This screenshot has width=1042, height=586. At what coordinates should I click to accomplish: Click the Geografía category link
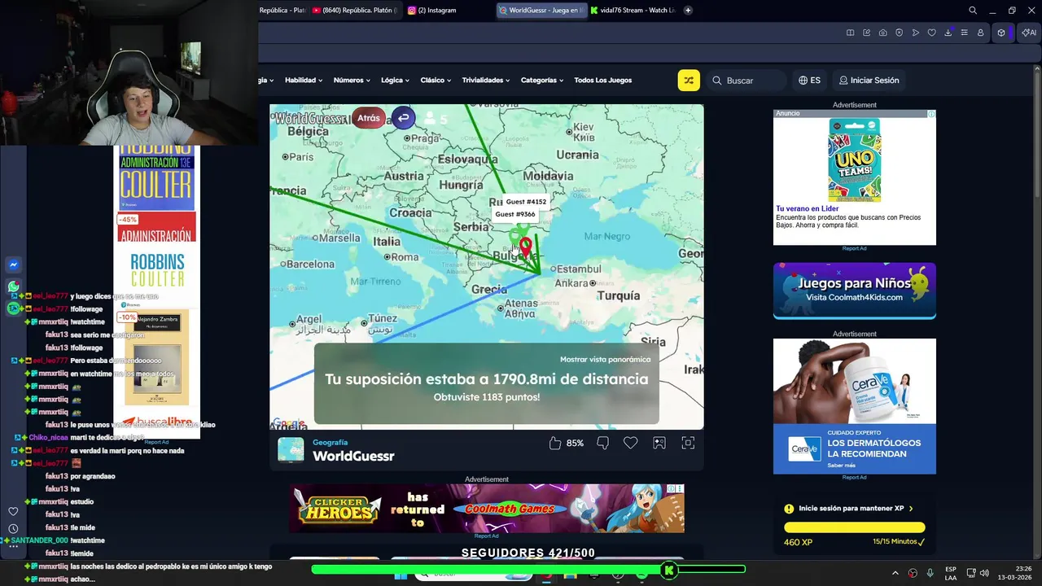pyautogui.click(x=330, y=443)
